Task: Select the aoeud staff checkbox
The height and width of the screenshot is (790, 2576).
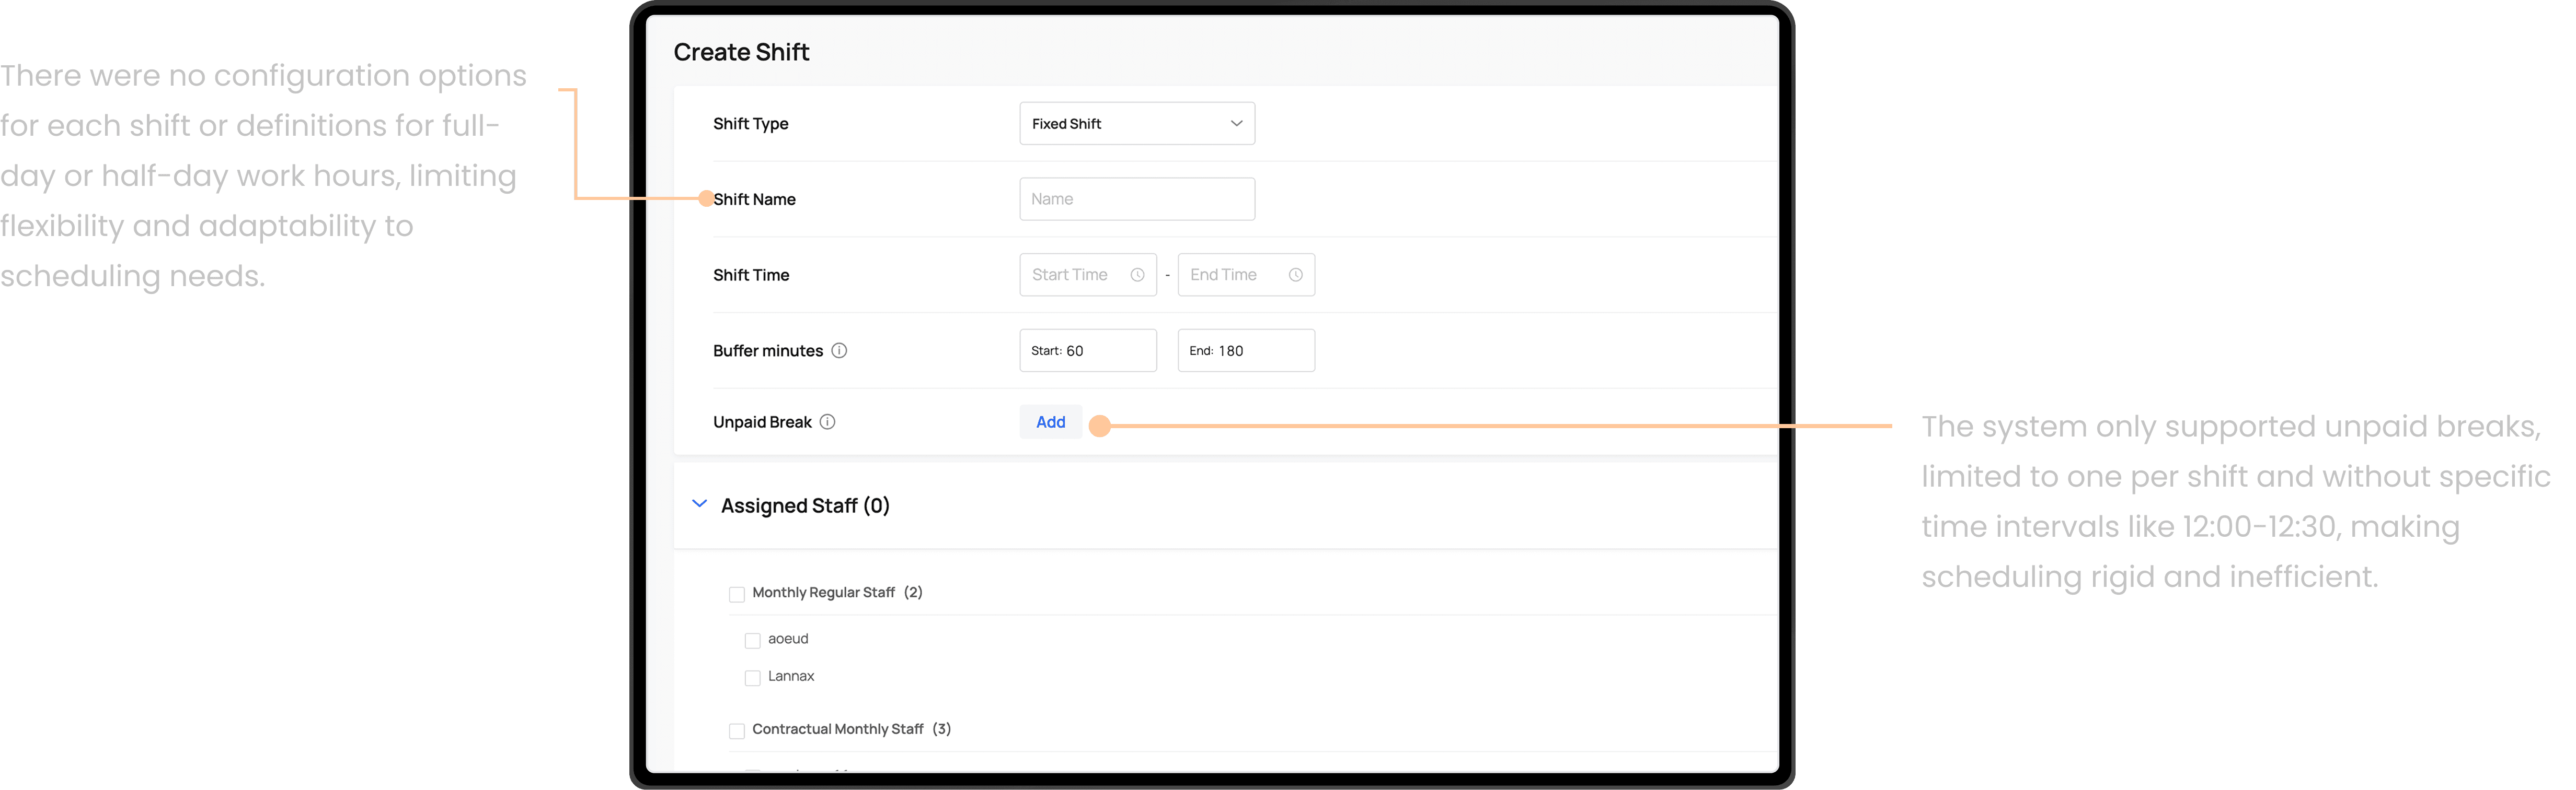Action: (x=753, y=640)
